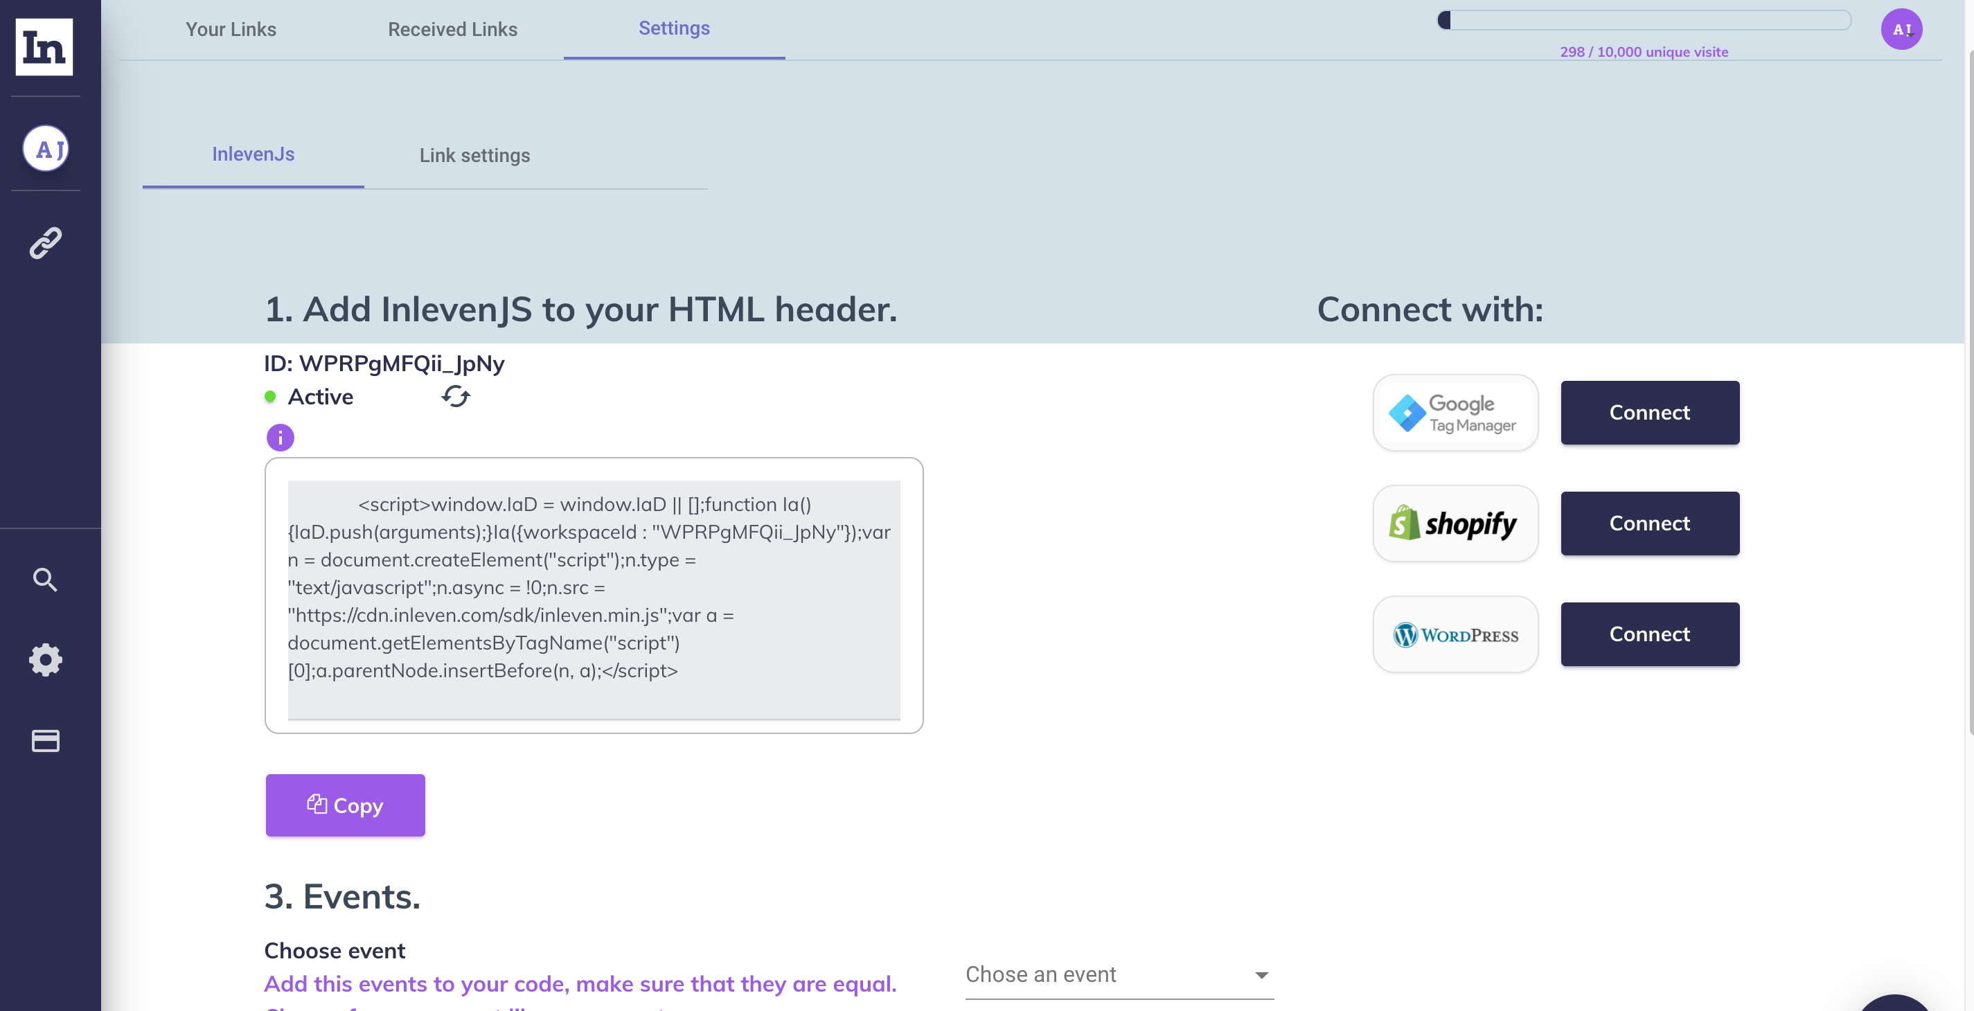Click the Choose event label
1974x1011 pixels.
pos(335,951)
